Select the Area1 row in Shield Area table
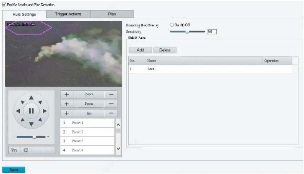 pos(210,69)
